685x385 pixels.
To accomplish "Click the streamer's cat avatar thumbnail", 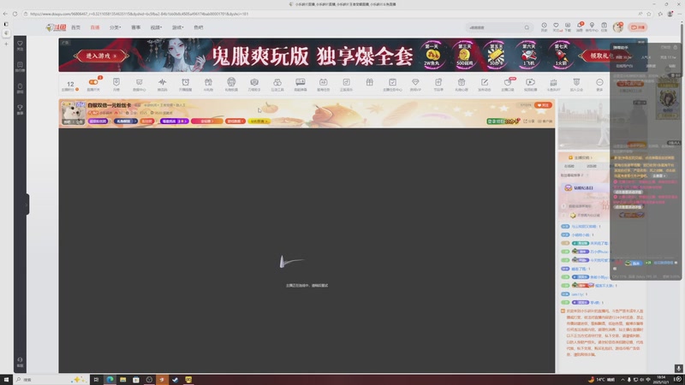I will 73,113.
